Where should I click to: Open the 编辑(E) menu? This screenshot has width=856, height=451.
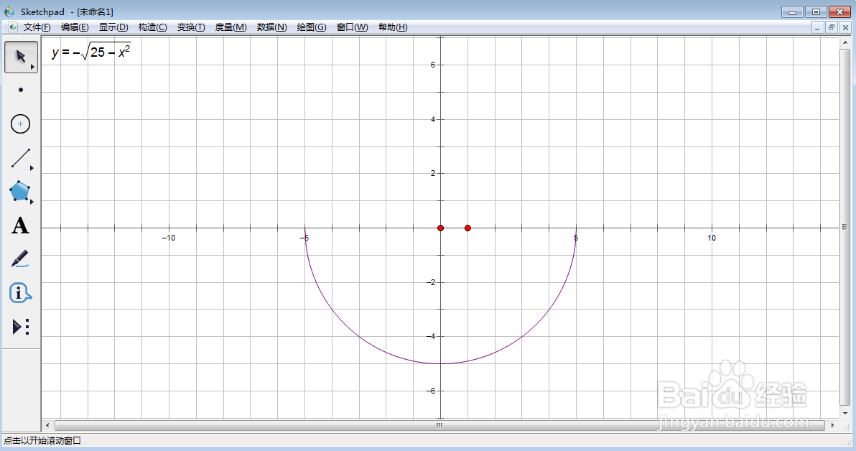[75, 27]
